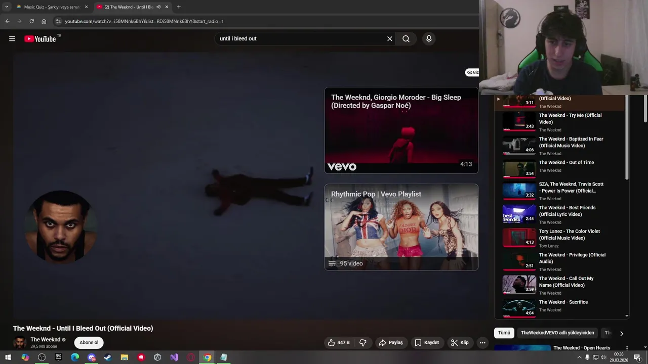Screen dimensions: 648x364
Task: Open Epic Games Launcher from taskbar
Action: tap(58, 357)
